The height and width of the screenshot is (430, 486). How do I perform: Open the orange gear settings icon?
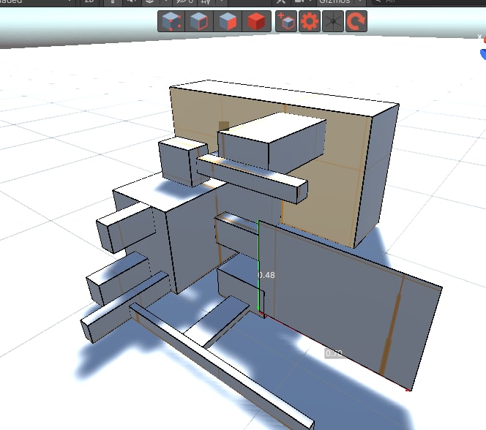click(x=310, y=21)
